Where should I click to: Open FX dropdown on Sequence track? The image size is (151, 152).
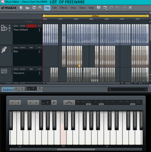point(40,69)
